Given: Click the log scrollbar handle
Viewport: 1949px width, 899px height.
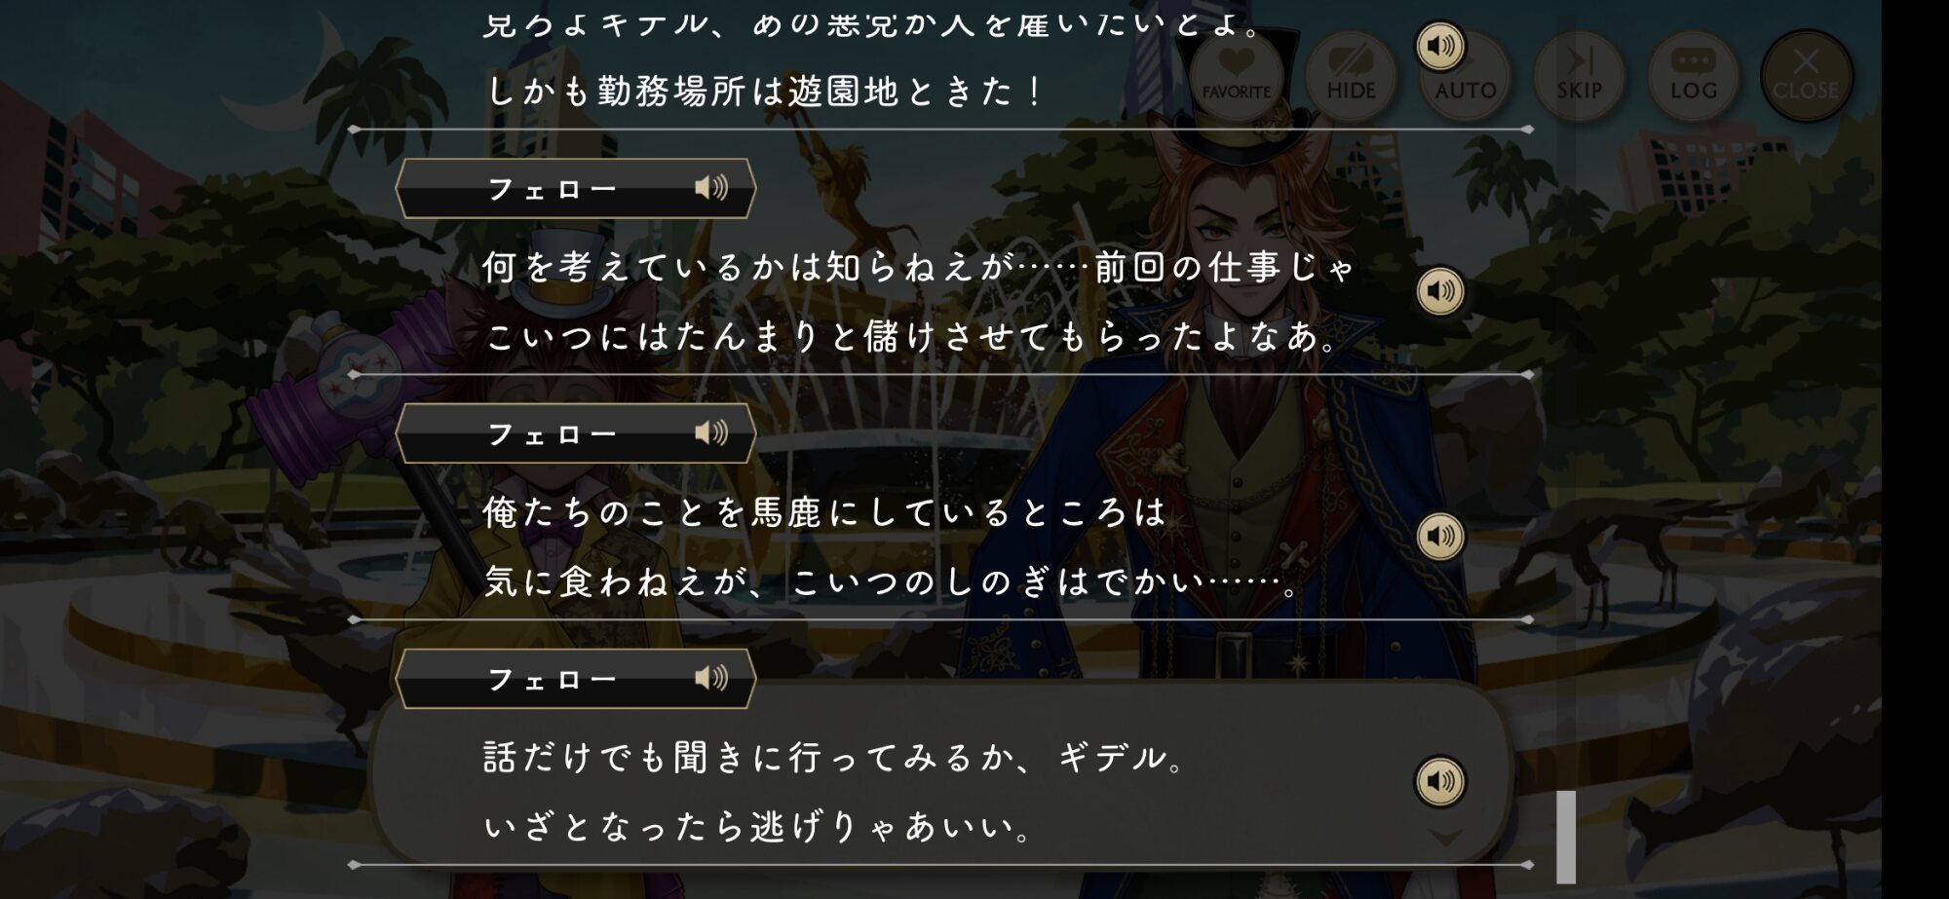Looking at the screenshot, I should pos(1565,837).
